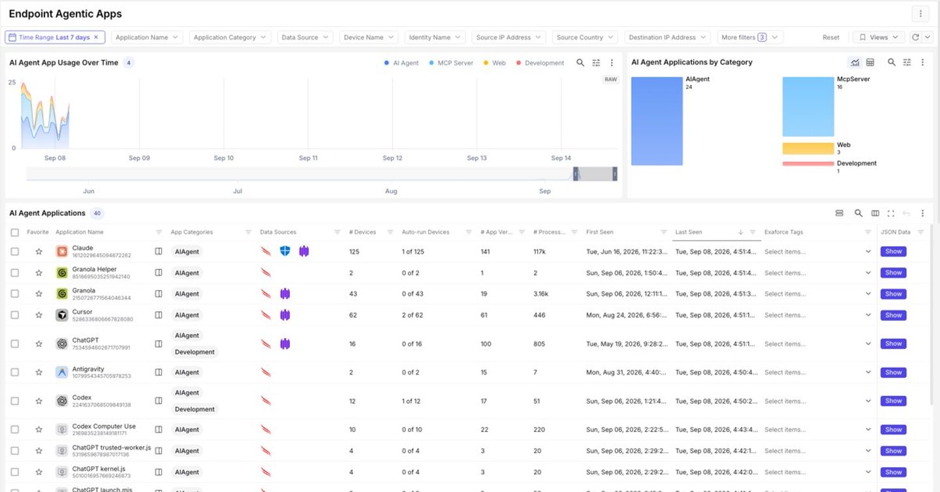The width and height of the screenshot is (940, 492).
Task: Open the Source Country filter dropdown
Action: pyautogui.click(x=585, y=37)
